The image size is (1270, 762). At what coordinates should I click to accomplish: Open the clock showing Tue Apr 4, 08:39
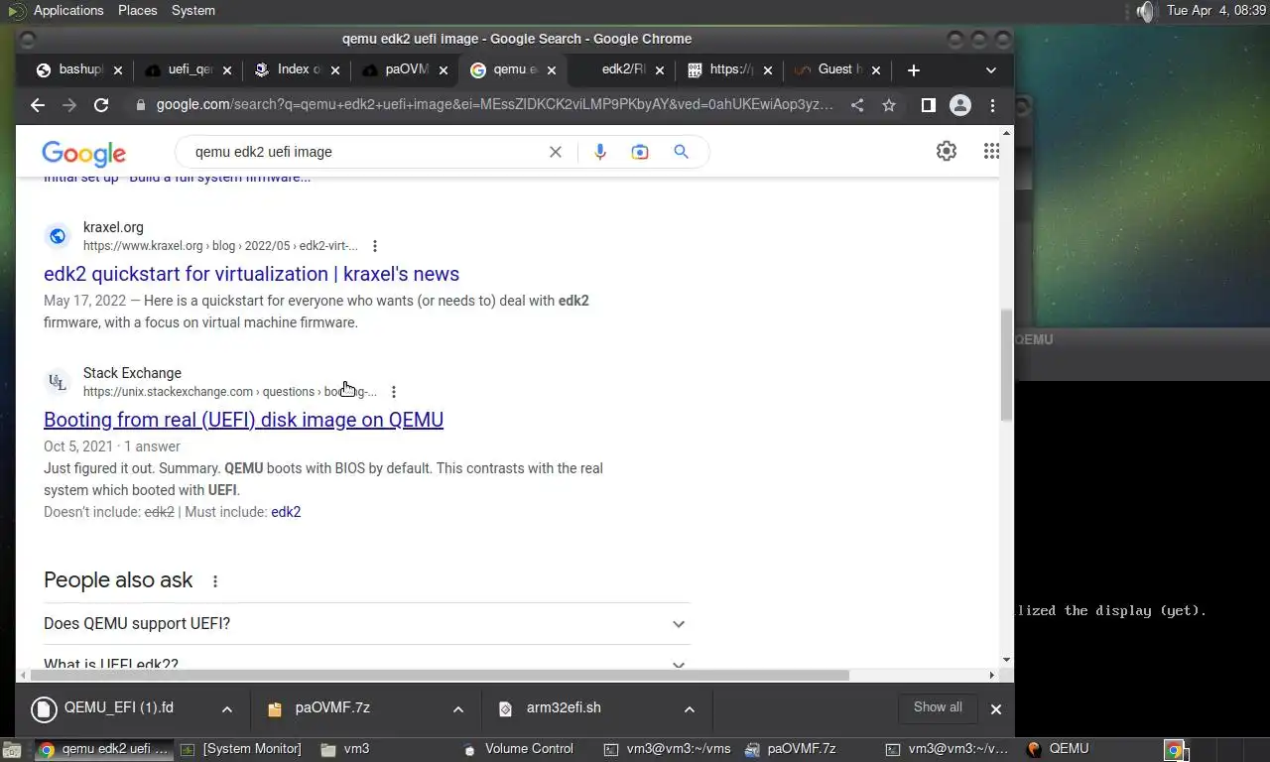click(x=1216, y=10)
